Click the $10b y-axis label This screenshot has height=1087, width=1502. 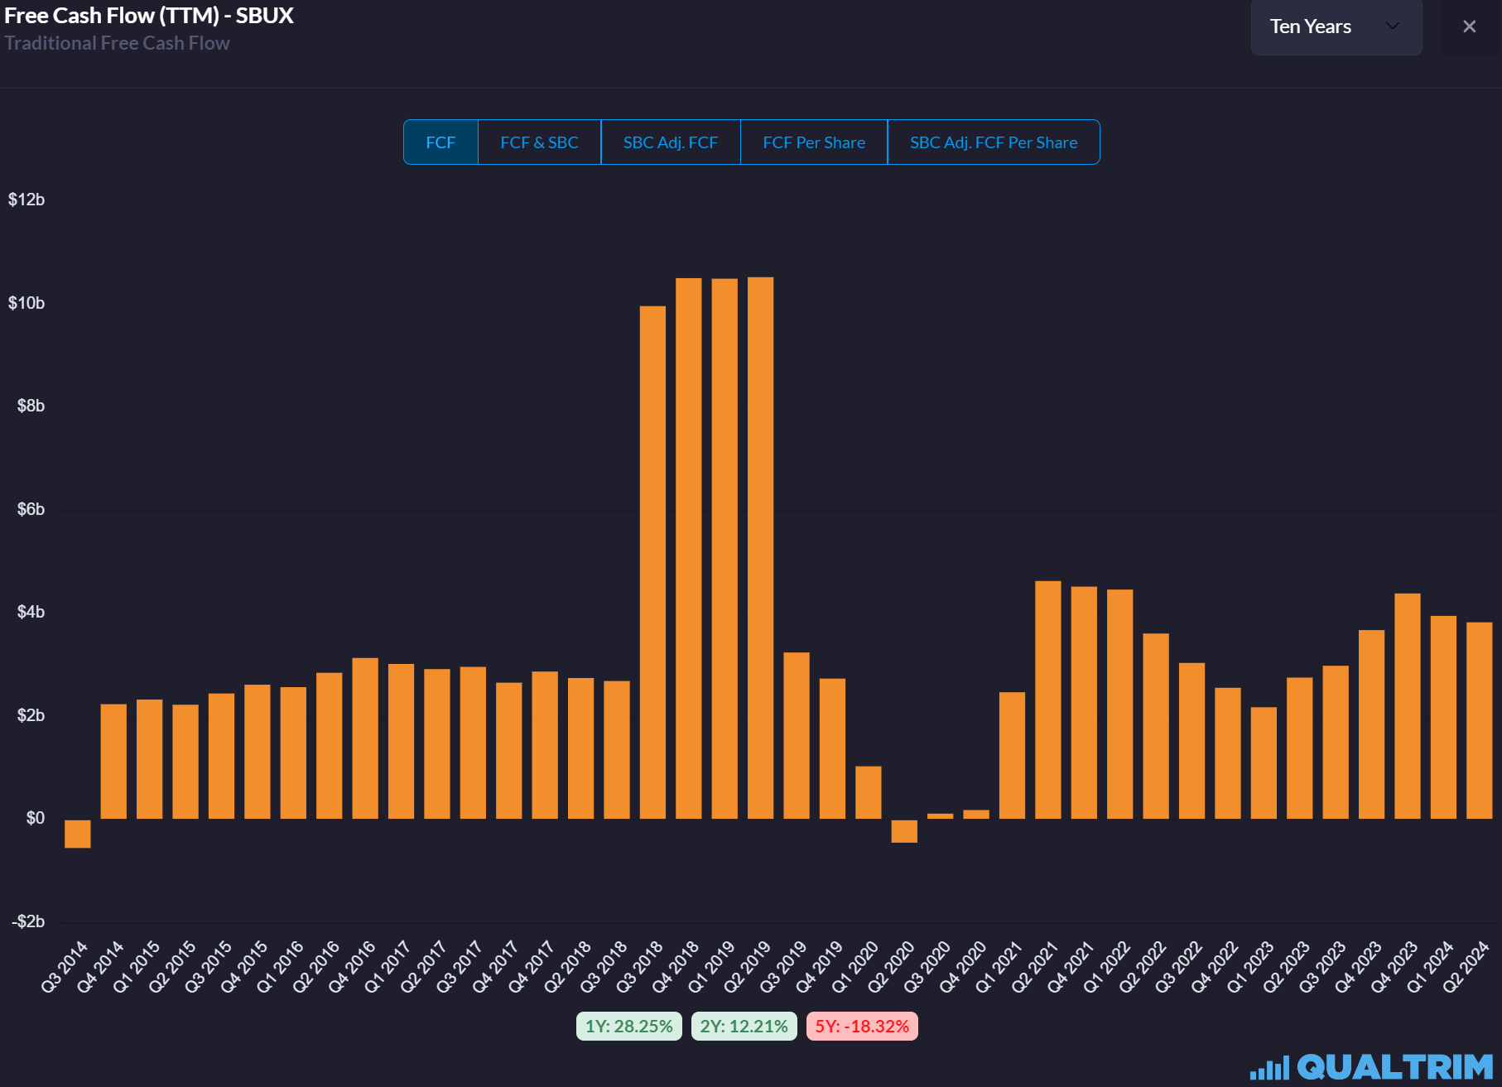pos(26,303)
